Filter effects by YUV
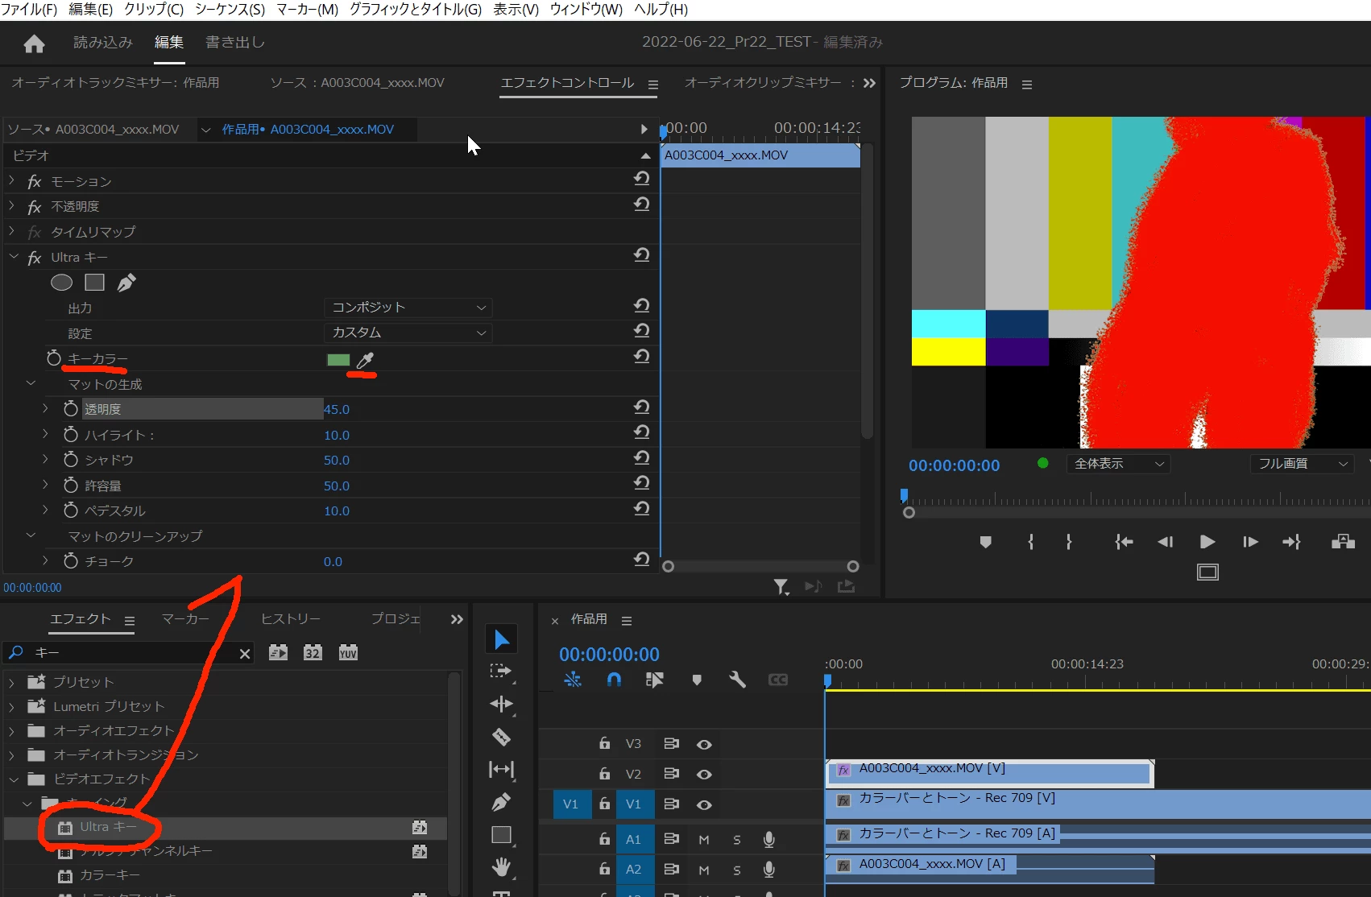 (x=348, y=653)
